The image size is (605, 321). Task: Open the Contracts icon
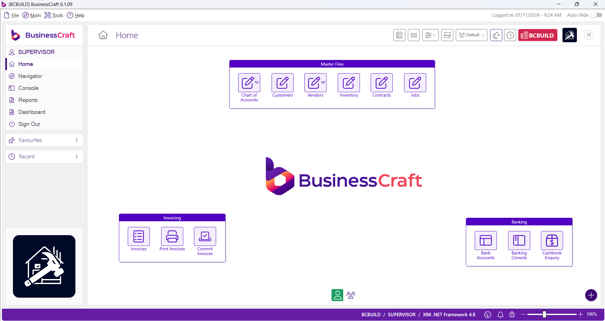[x=381, y=83]
